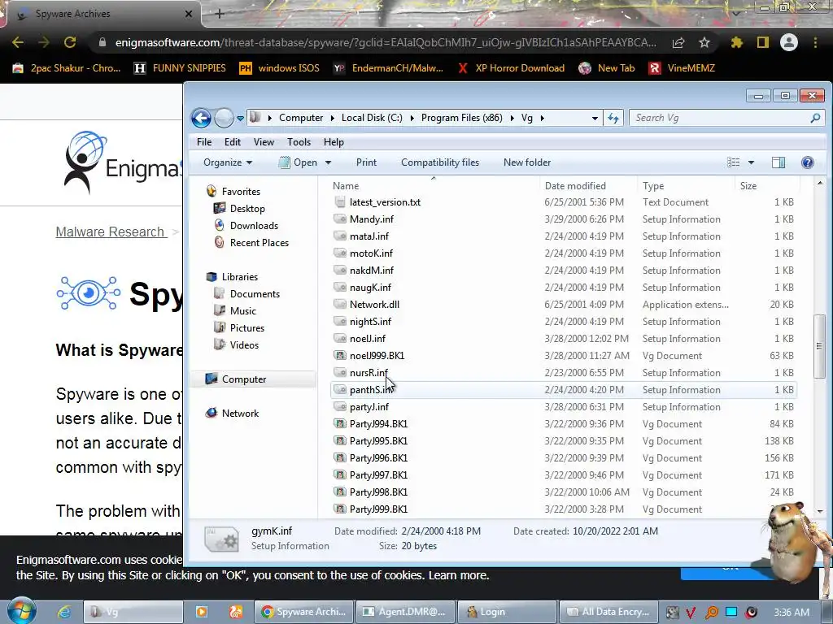833x624 pixels.
Task: Click Explorer forward navigation arrow
Action: click(x=224, y=118)
